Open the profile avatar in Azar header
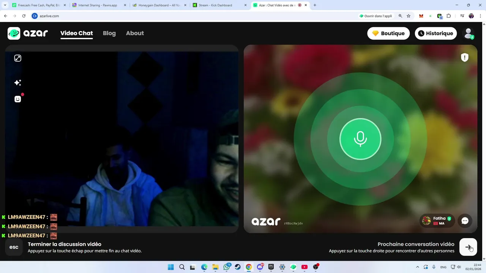 pyautogui.click(x=469, y=33)
